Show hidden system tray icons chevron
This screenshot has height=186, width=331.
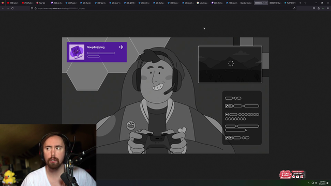coord(309,183)
